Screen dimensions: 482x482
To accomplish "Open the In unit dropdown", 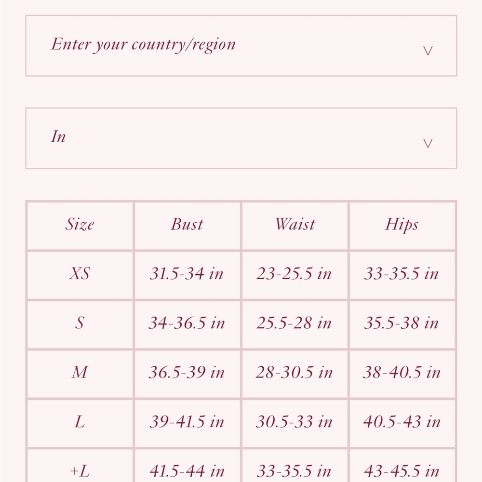I will click(241, 138).
